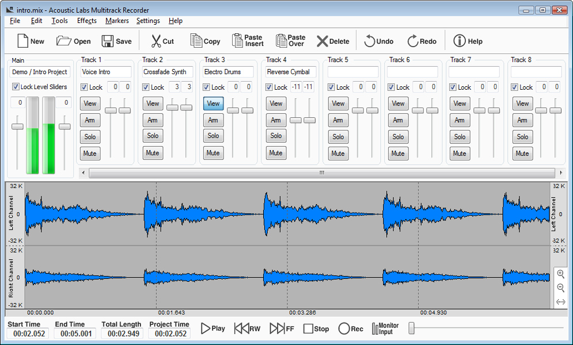
Task: Open the Markers menu
Action: (117, 21)
